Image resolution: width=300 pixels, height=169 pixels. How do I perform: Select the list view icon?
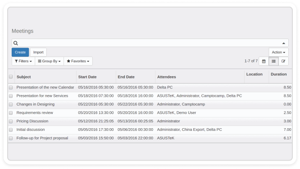pos(273,61)
